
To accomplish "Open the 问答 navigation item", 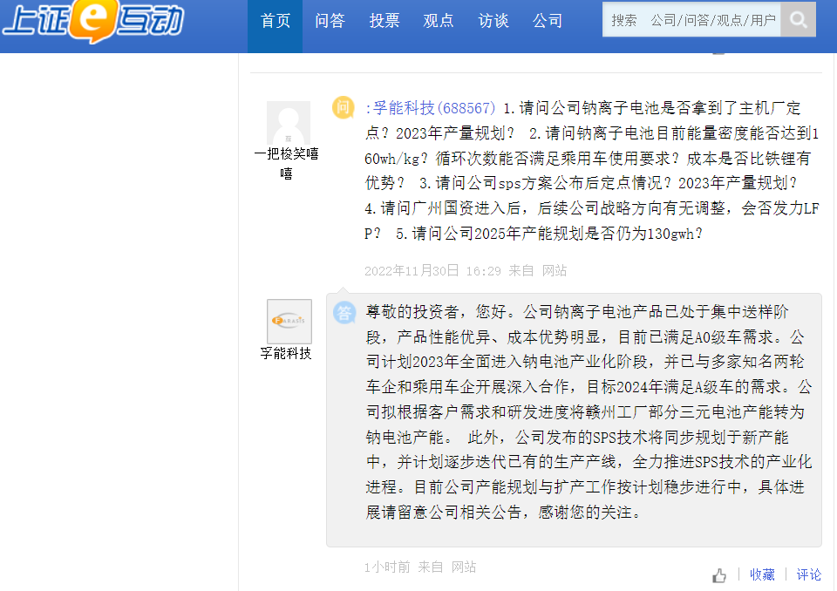I will pyautogui.click(x=330, y=21).
